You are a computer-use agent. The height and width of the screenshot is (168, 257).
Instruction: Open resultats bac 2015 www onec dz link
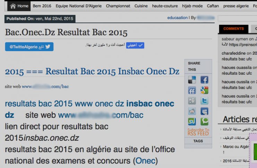click(89, 104)
